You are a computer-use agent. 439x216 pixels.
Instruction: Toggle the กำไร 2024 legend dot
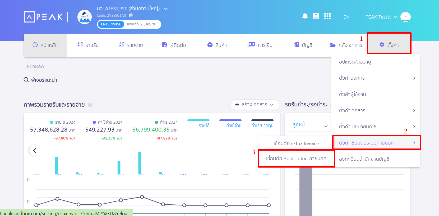coord(156,122)
